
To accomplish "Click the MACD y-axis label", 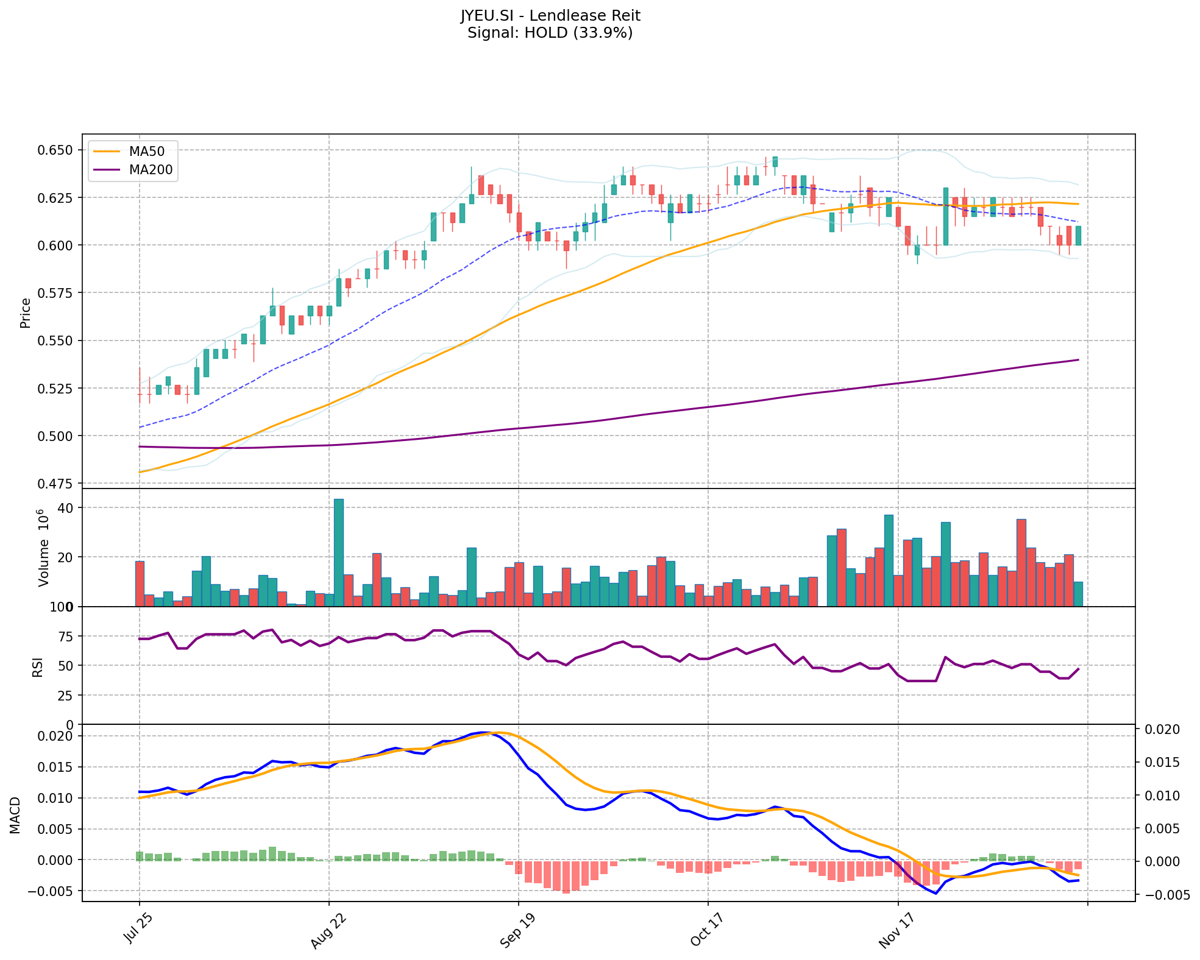I will pyautogui.click(x=15, y=814).
